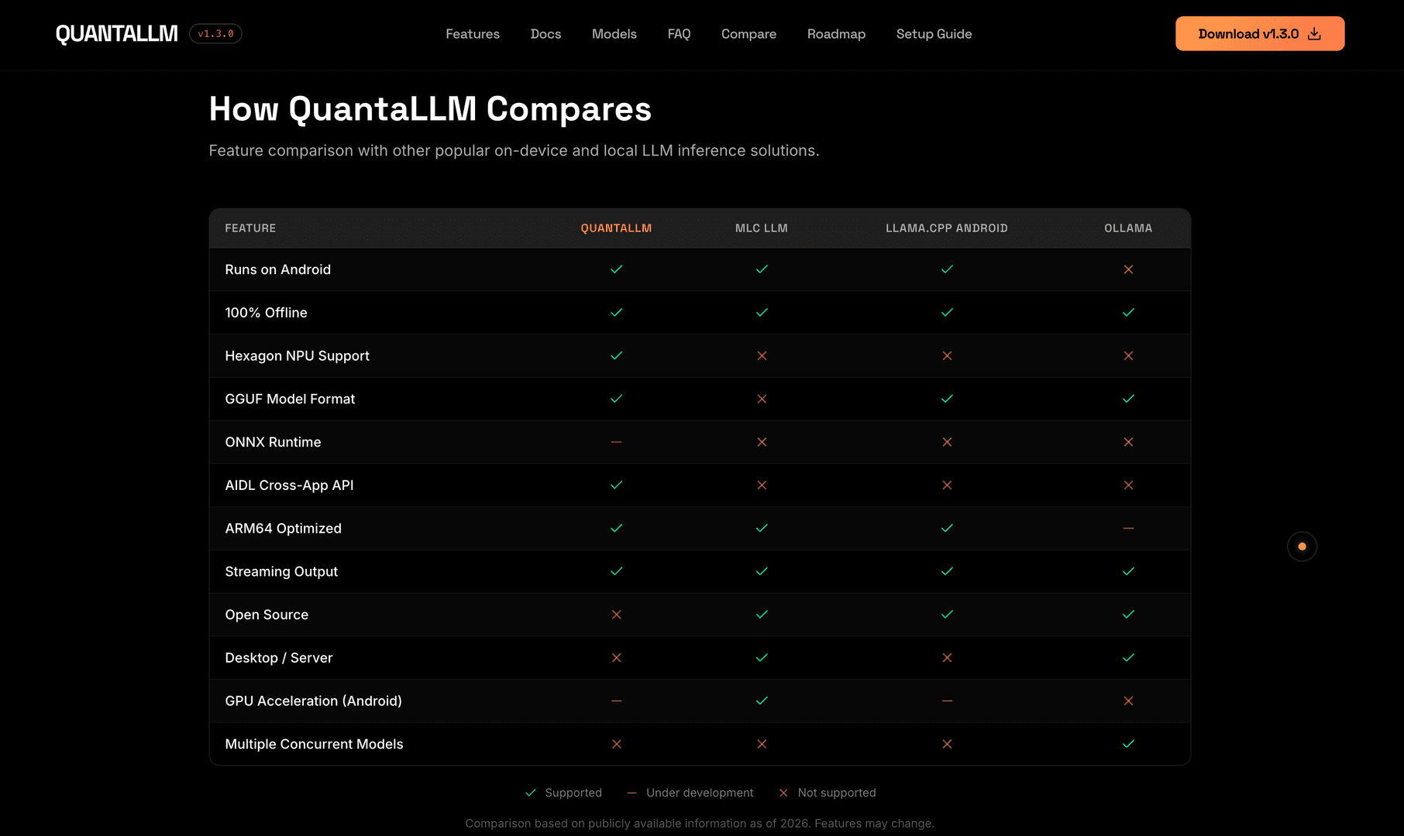The height and width of the screenshot is (836, 1404).
Task: Select the OLLAMA column header
Action: pos(1128,228)
